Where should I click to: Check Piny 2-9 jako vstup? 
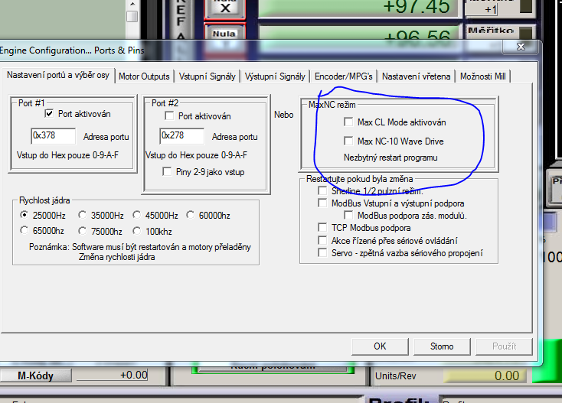(168, 172)
